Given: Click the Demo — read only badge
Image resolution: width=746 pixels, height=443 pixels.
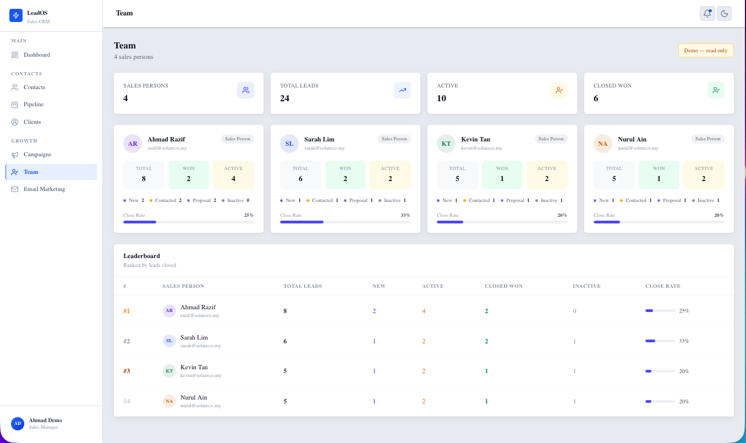Looking at the screenshot, I should click(705, 51).
